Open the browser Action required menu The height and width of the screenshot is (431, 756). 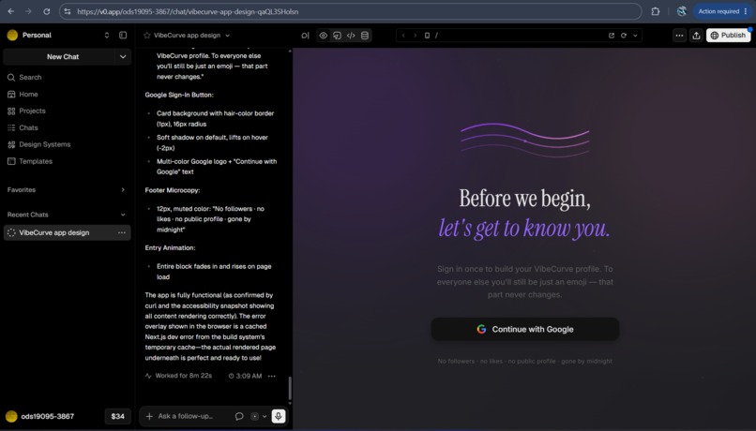tap(722, 11)
